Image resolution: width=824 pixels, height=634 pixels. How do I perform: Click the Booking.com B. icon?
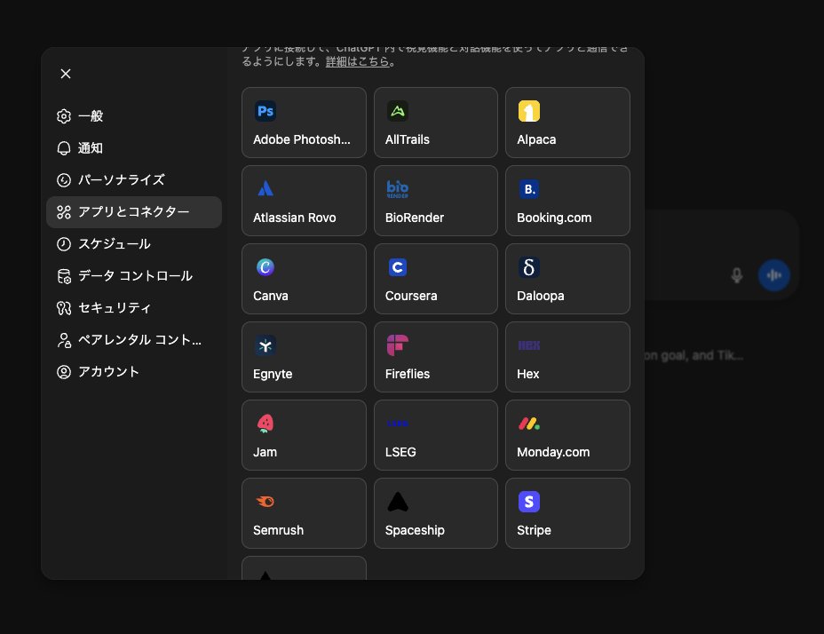click(528, 189)
